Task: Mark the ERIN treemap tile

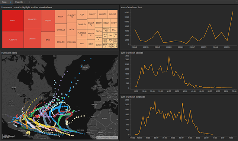Action: click(48, 40)
